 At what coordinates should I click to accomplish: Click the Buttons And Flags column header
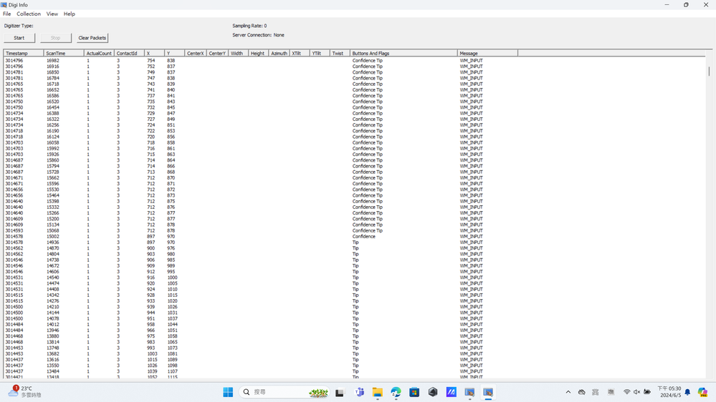[x=404, y=54]
